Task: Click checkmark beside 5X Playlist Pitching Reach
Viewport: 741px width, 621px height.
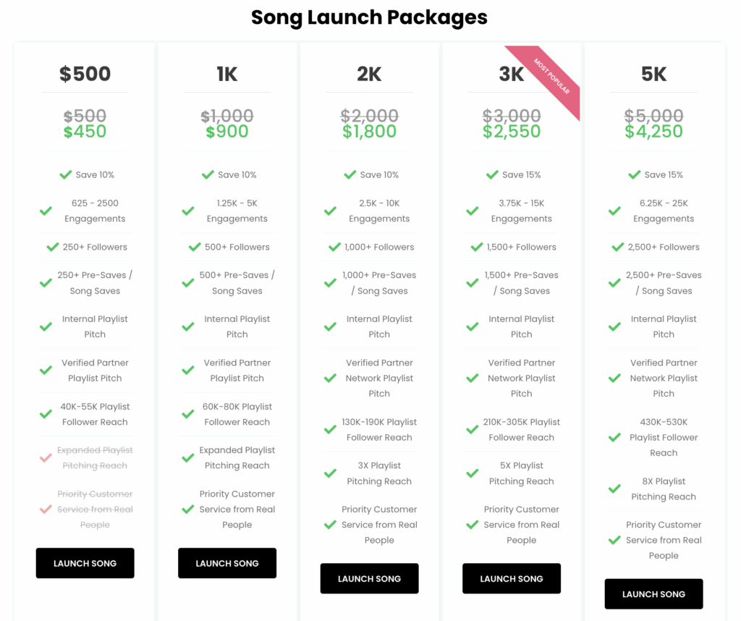Action: (x=473, y=473)
